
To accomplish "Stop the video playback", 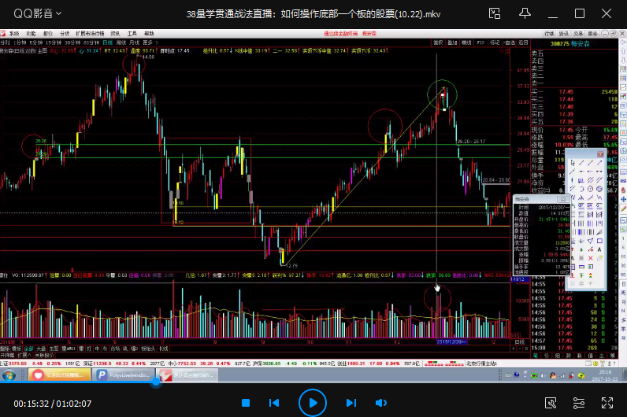I will click(x=246, y=403).
